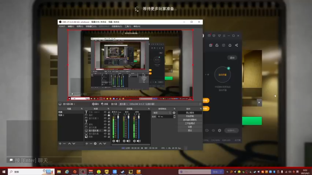
Task: Toggle visibility of 窗口采集 2 source
Action: click(x=105, y=118)
